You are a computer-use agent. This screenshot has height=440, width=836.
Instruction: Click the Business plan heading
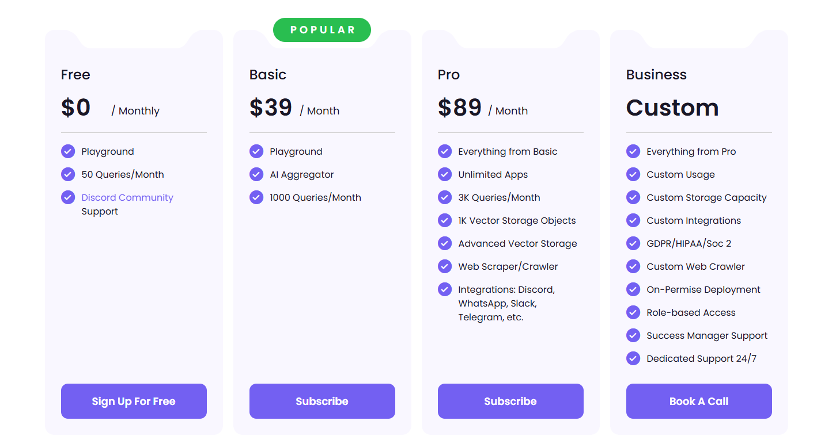tap(656, 75)
